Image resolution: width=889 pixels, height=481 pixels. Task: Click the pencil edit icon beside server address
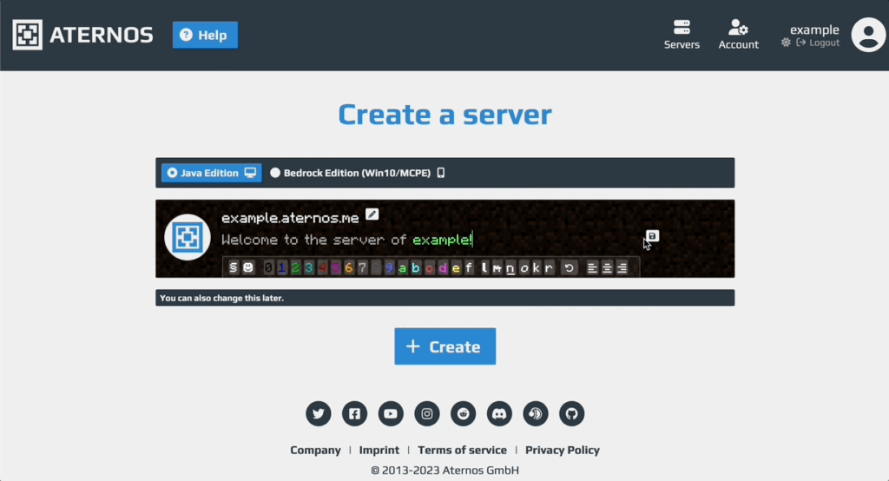pyautogui.click(x=372, y=214)
